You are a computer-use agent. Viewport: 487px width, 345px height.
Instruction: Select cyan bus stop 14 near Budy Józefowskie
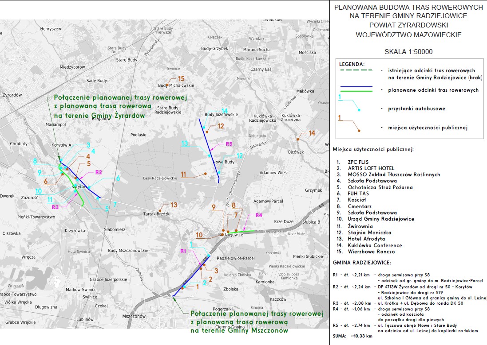[224, 111]
